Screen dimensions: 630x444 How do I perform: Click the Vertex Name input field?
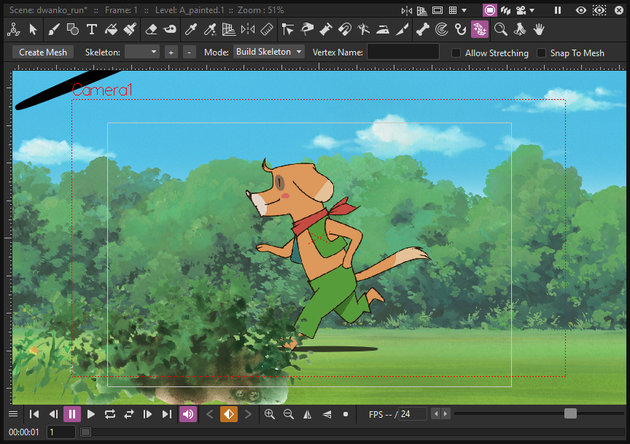[403, 52]
